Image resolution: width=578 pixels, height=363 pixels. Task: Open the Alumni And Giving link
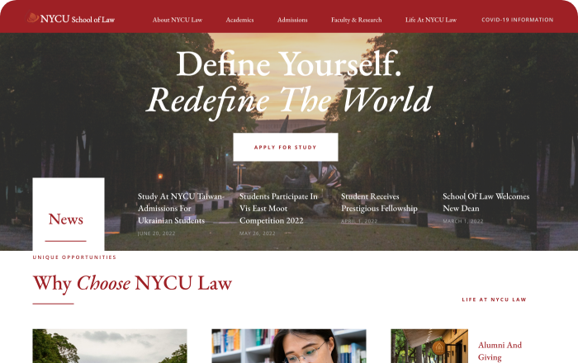[x=500, y=351]
